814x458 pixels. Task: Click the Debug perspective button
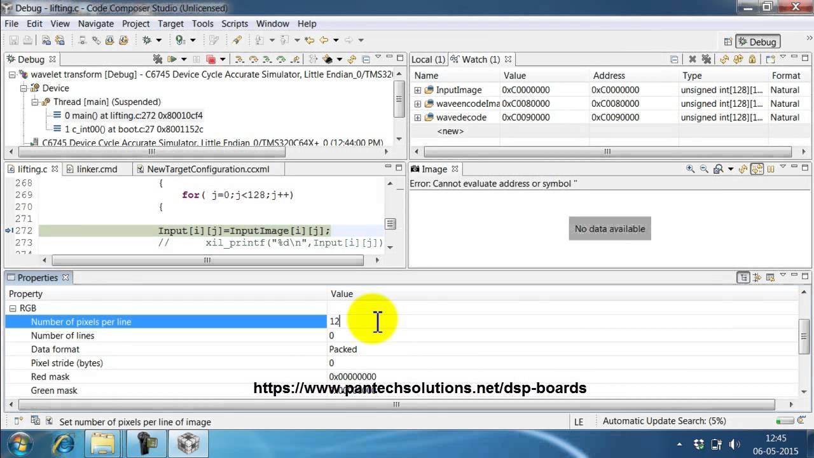click(757, 41)
